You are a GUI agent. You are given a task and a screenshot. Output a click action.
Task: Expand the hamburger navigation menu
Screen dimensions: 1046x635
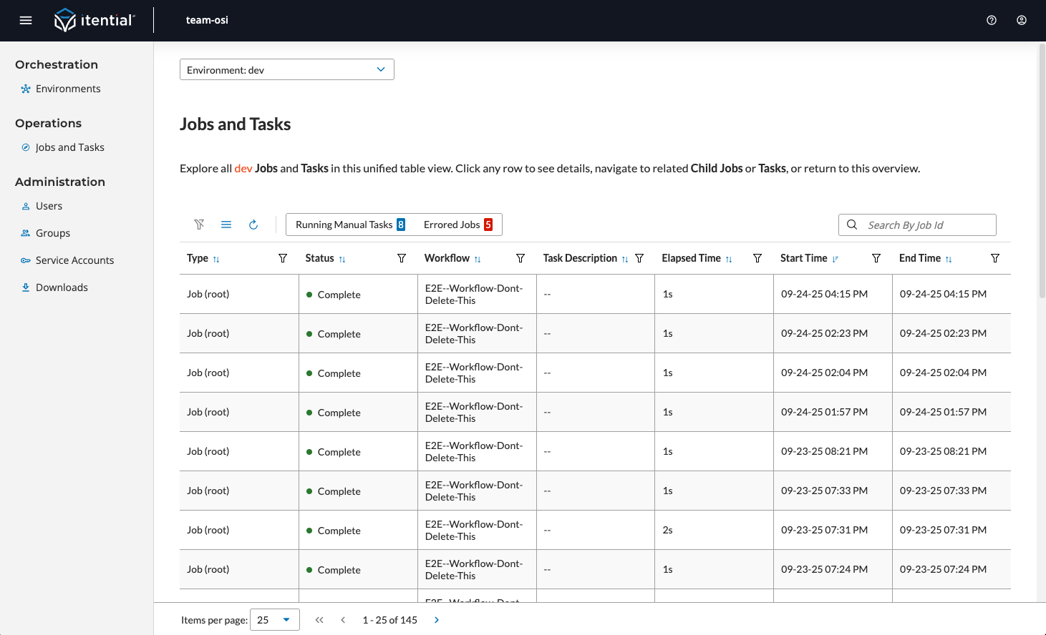pos(26,20)
